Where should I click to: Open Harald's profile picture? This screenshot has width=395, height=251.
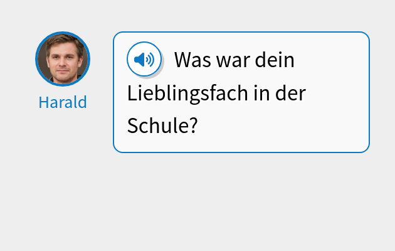tap(63, 59)
